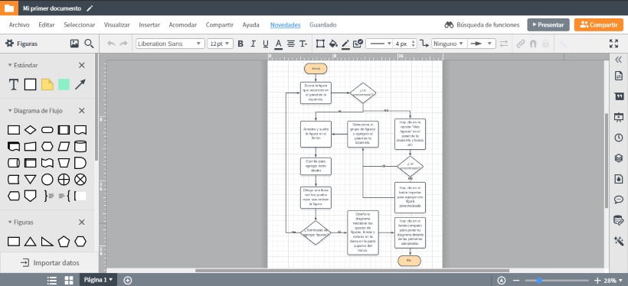Open the line style dropdown
This screenshot has height=286, width=628.
[379, 44]
